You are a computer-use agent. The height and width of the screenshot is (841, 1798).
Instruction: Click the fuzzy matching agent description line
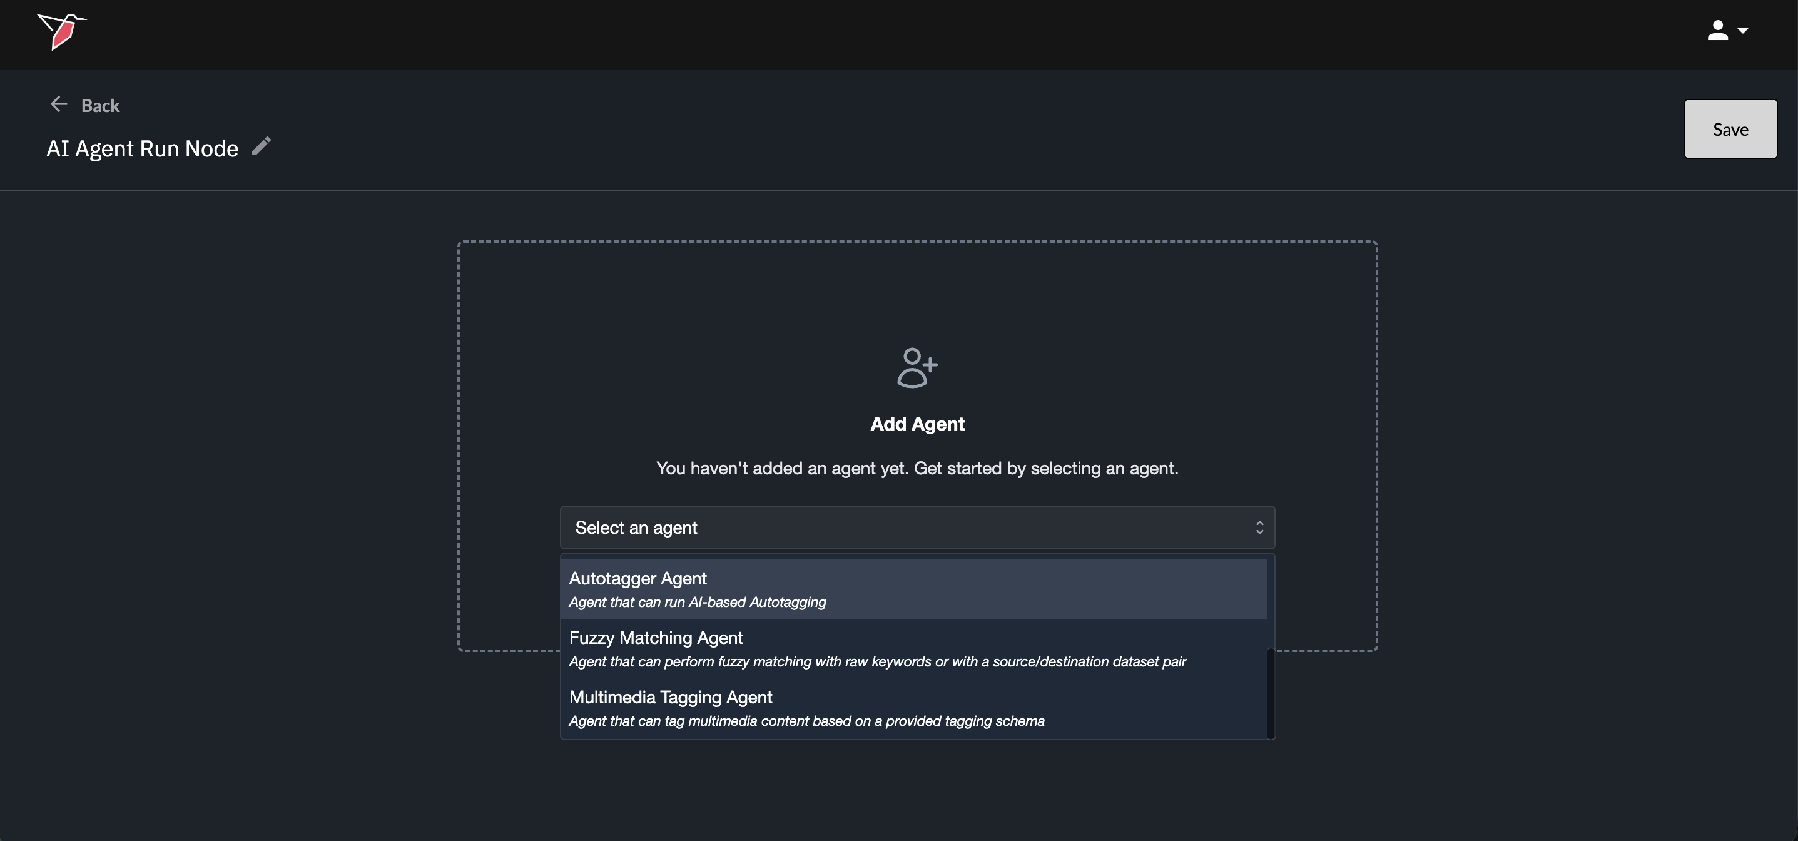[877, 661]
